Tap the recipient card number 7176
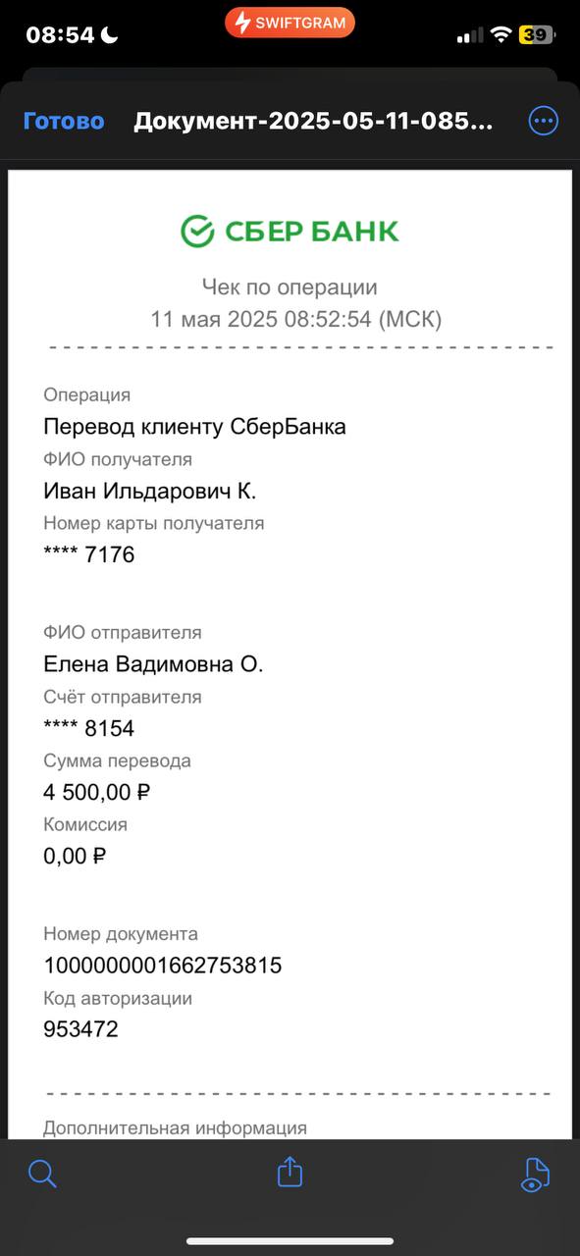The width and height of the screenshot is (580, 1256). (x=89, y=555)
